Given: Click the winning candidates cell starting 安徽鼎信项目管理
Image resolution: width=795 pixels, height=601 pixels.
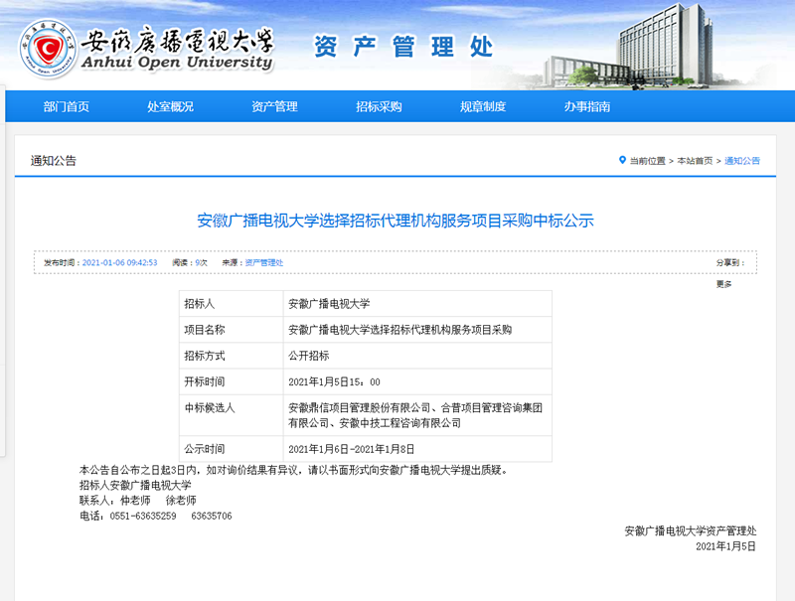Looking at the screenshot, I should coord(417,415).
